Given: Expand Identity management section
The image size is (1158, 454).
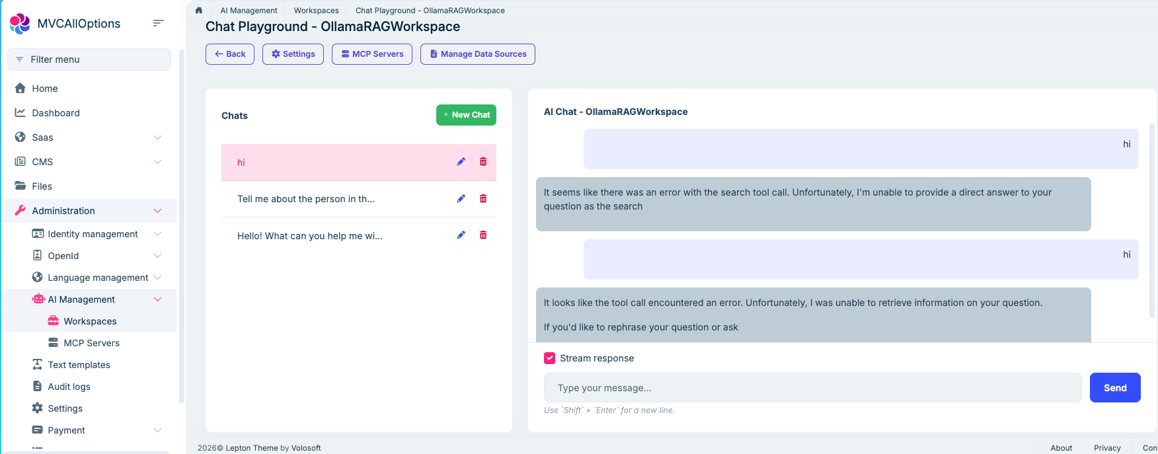Looking at the screenshot, I should 157,234.
